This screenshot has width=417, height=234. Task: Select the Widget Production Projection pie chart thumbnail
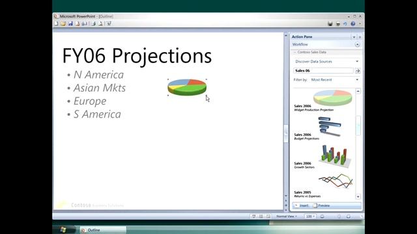click(x=333, y=97)
